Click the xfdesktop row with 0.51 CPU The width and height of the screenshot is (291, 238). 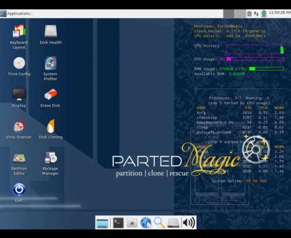tap(240, 118)
